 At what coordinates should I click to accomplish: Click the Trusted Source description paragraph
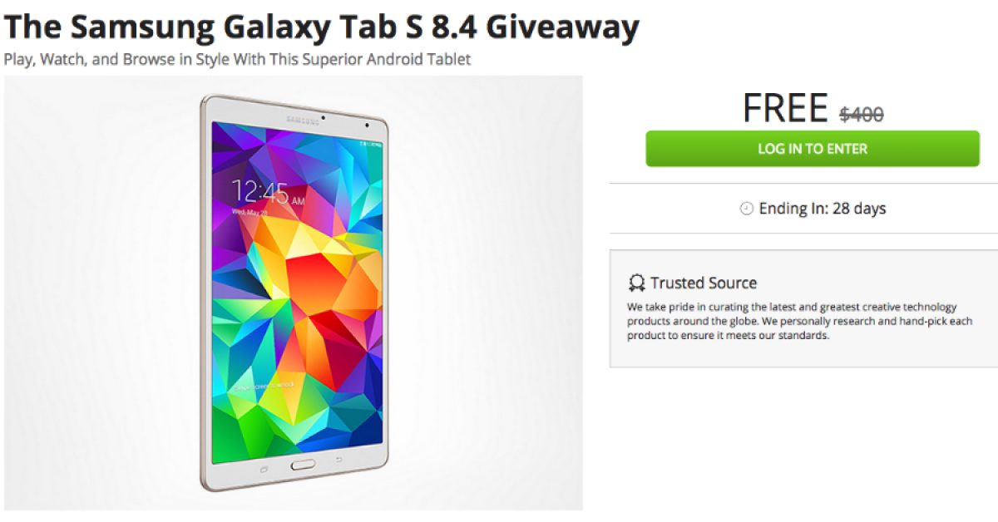click(x=800, y=322)
